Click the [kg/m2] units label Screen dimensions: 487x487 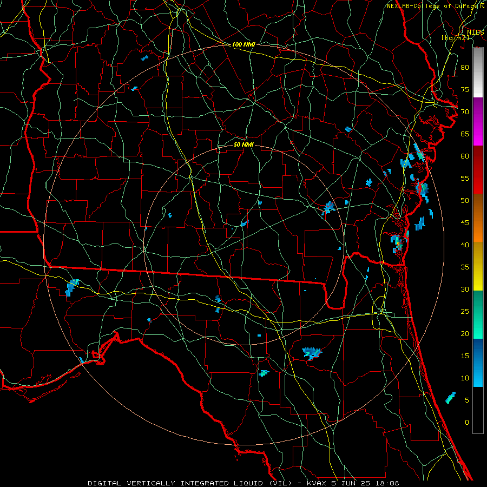(x=455, y=38)
